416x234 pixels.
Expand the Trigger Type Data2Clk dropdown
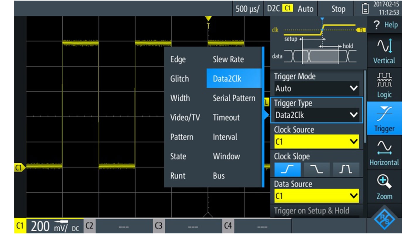point(316,115)
